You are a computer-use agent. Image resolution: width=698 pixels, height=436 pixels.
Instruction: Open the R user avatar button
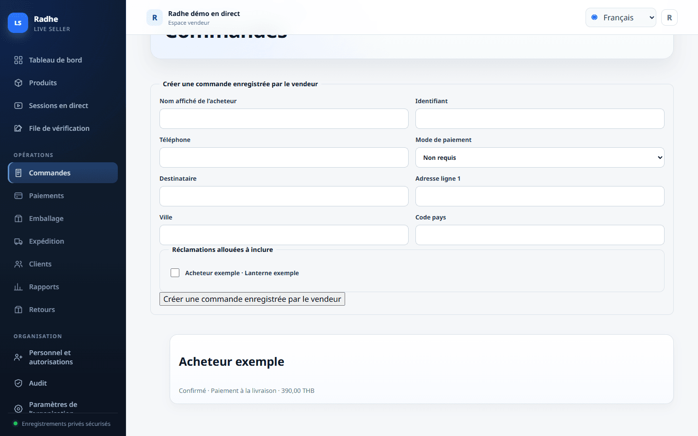669,17
